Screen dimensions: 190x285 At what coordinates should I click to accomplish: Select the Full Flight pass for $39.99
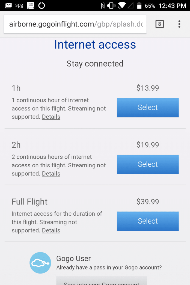click(148, 221)
